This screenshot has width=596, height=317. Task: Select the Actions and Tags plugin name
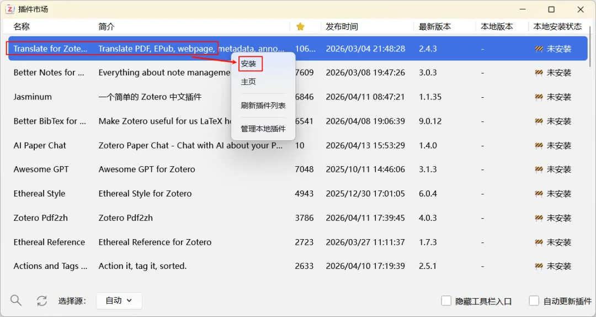tap(51, 266)
